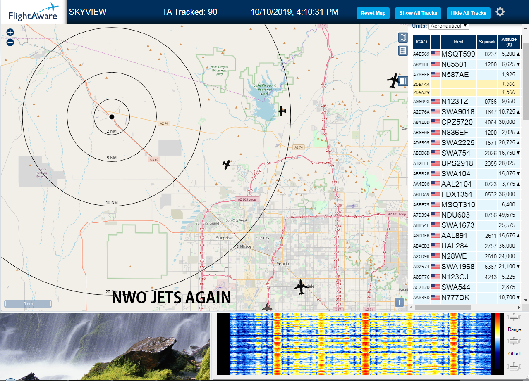Select the AAL2104 ident cell
529x381 pixels.
(458, 184)
